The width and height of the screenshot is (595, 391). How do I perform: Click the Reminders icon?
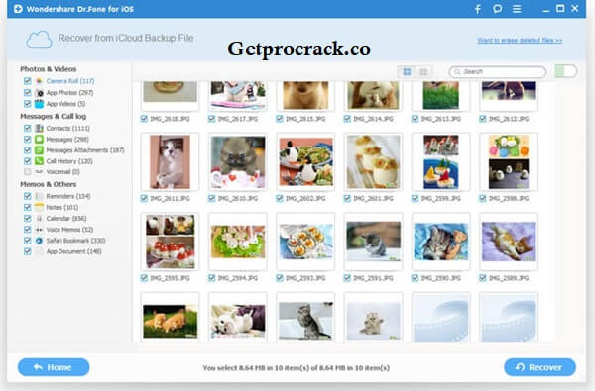39,196
